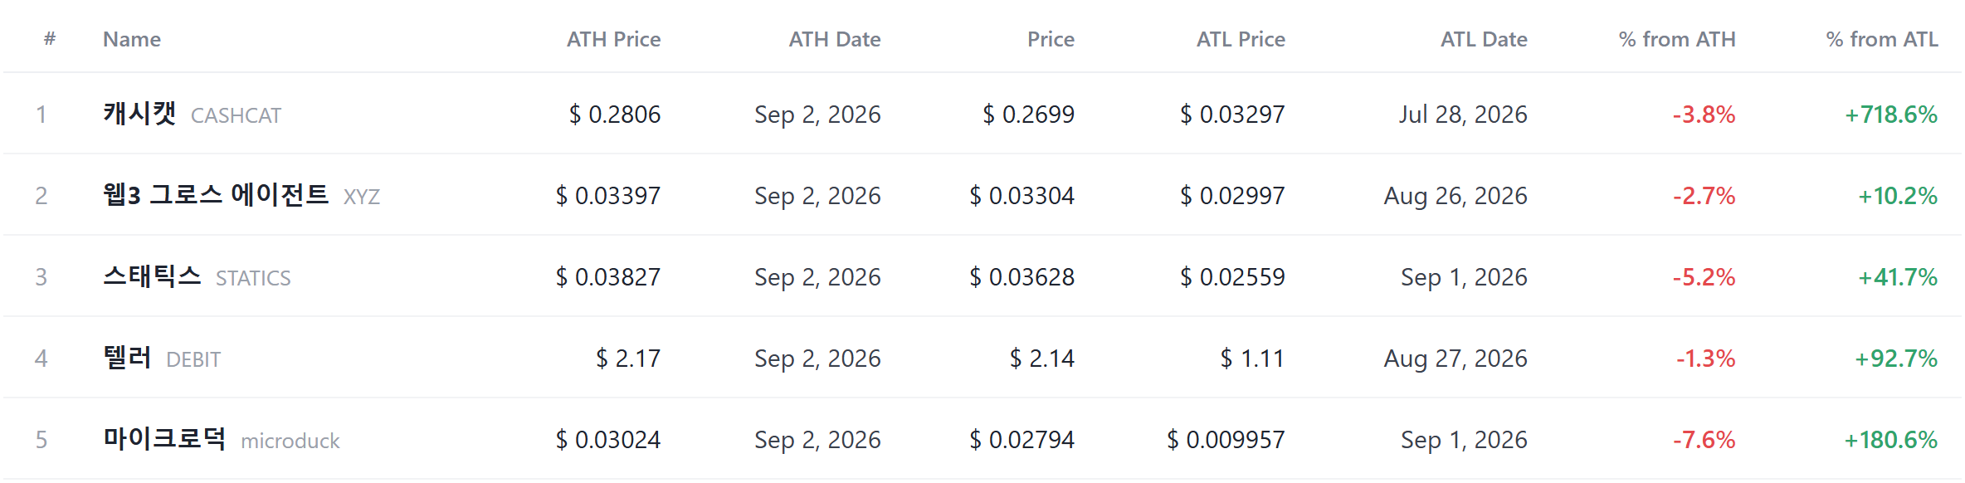Image resolution: width=1965 pixels, height=483 pixels.
Task: Click the Price column header
Action: click(1051, 39)
